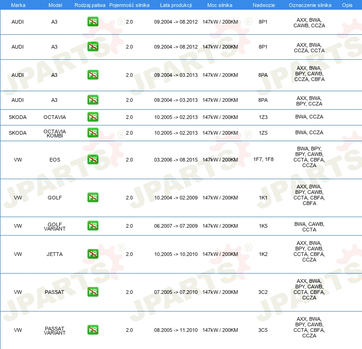Click the 'Opis' column header
Image resolution: width=362 pixels, height=349 pixels.
tap(347, 5)
